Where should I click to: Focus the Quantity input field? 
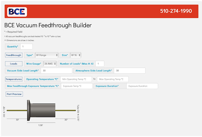coord(27,46)
